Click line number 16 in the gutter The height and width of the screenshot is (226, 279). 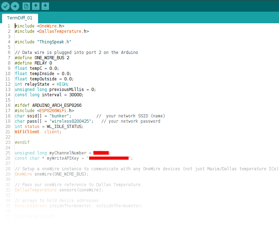[x=8, y=105]
